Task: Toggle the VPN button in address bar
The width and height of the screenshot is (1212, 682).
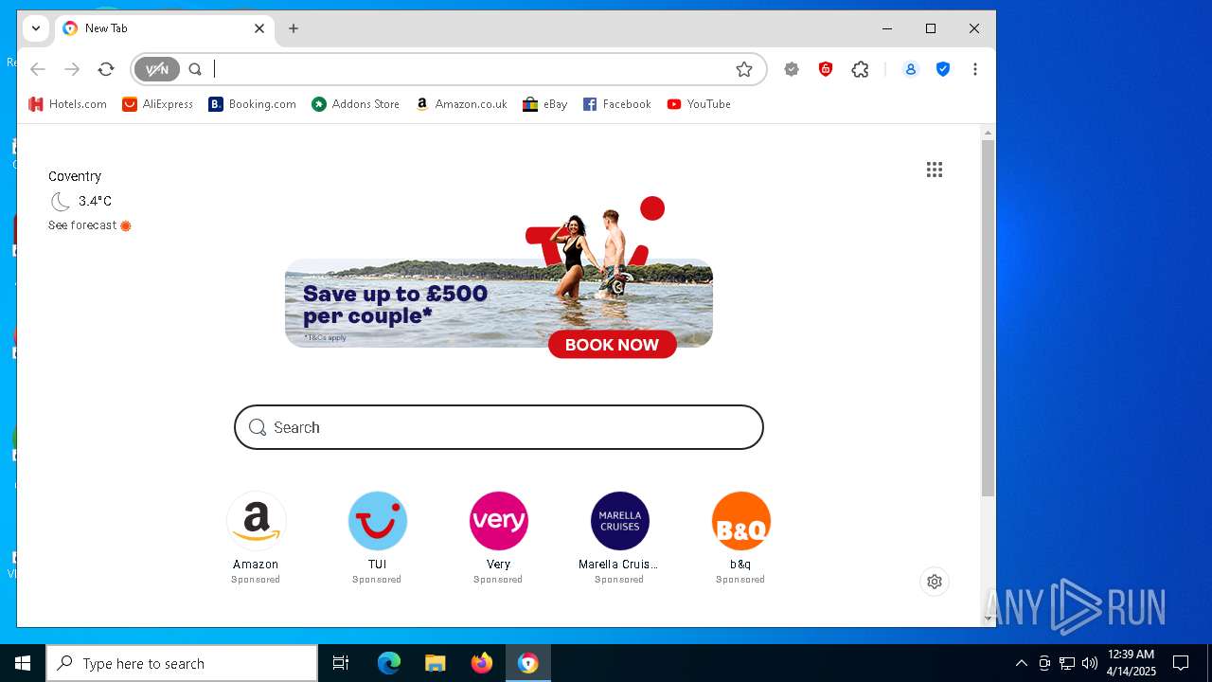Action: [x=157, y=69]
